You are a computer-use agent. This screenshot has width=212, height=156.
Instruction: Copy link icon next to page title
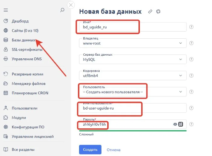150,12
